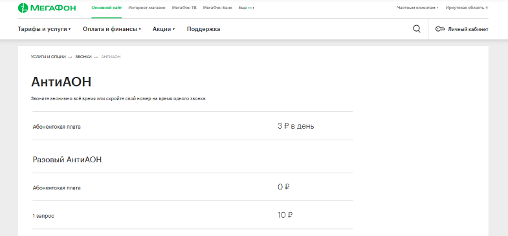Open the Интернет-магазин tab
The image size is (508, 236).
(x=147, y=8)
